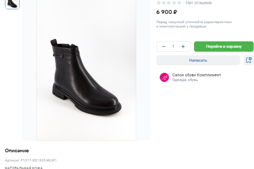Click the Одежда, обувь category text
This screenshot has height=169, width=254.
click(x=185, y=80)
